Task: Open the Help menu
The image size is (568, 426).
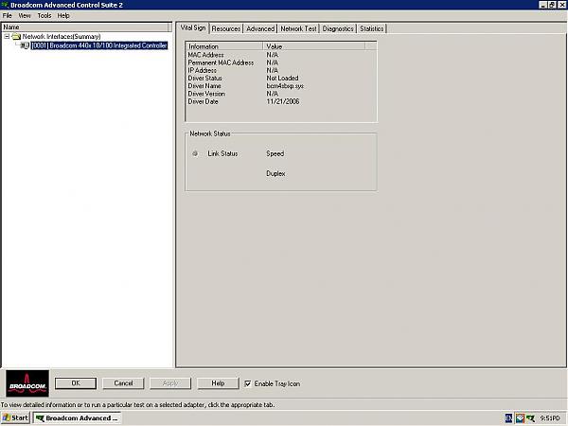Action: 63,15
